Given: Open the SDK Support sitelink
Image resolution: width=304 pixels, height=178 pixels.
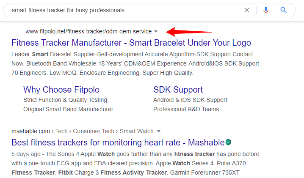Looking at the screenshot, I should (178, 90).
